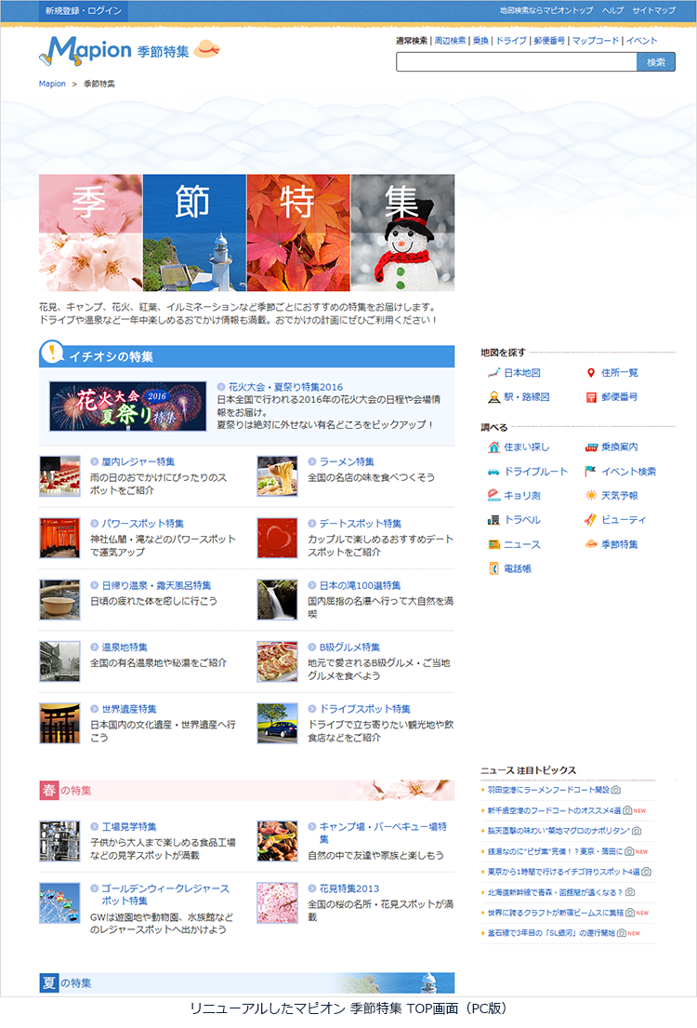The width and height of the screenshot is (697, 1028).
Task: Open ラーメン特集 link
Action: [347, 461]
